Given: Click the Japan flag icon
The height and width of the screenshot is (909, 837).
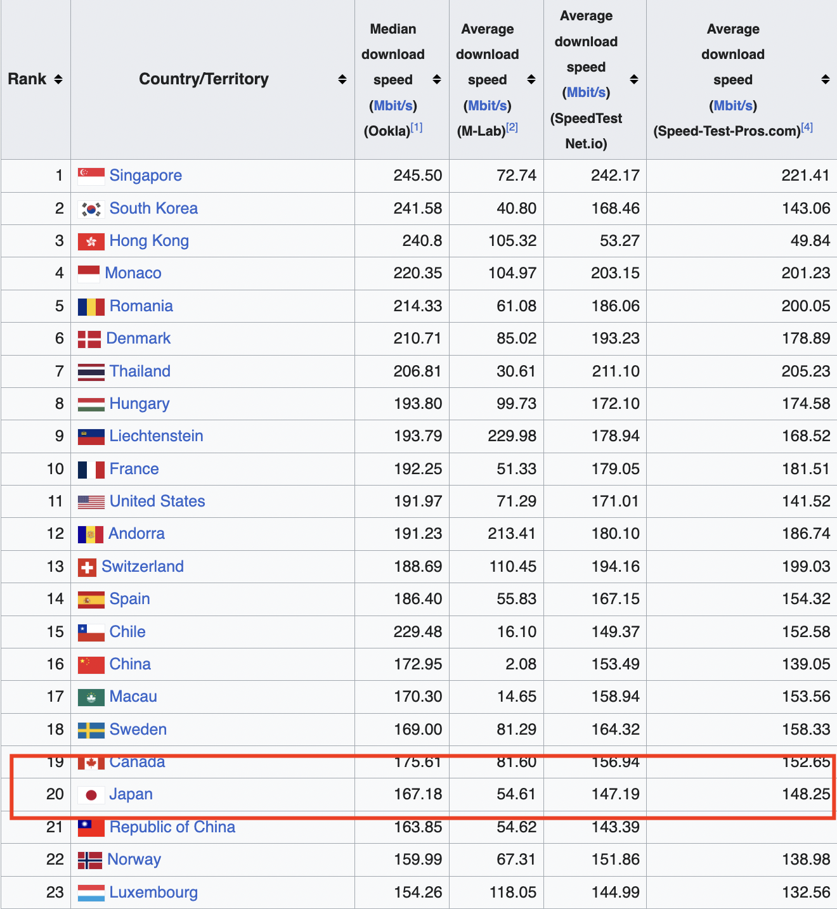Looking at the screenshot, I should pos(91,794).
